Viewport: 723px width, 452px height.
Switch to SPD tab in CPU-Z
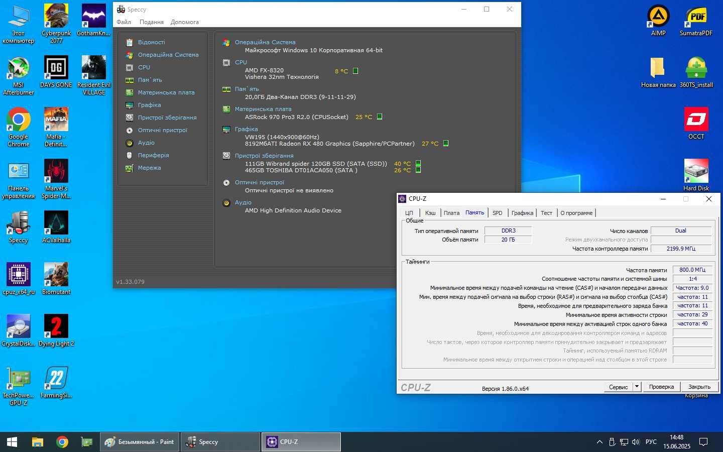click(x=497, y=213)
